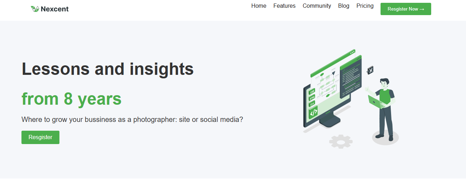The image size is (466, 182).
Task: Go to the Features page
Action: tap(285, 6)
